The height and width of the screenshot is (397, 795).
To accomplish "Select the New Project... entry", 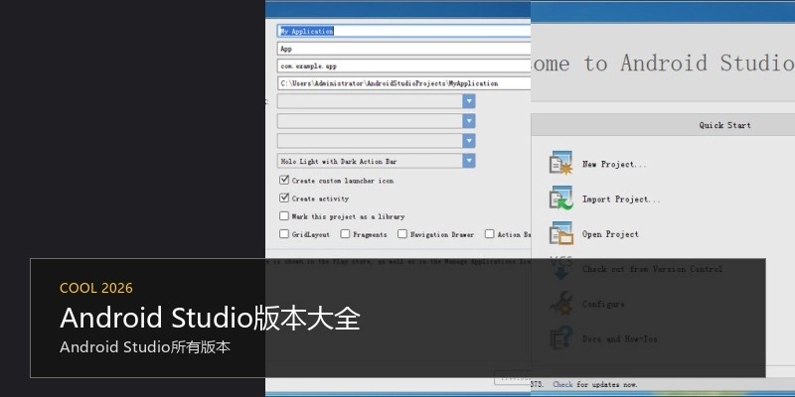I will (614, 164).
